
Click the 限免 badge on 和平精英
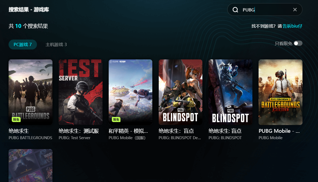click(116, 120)
